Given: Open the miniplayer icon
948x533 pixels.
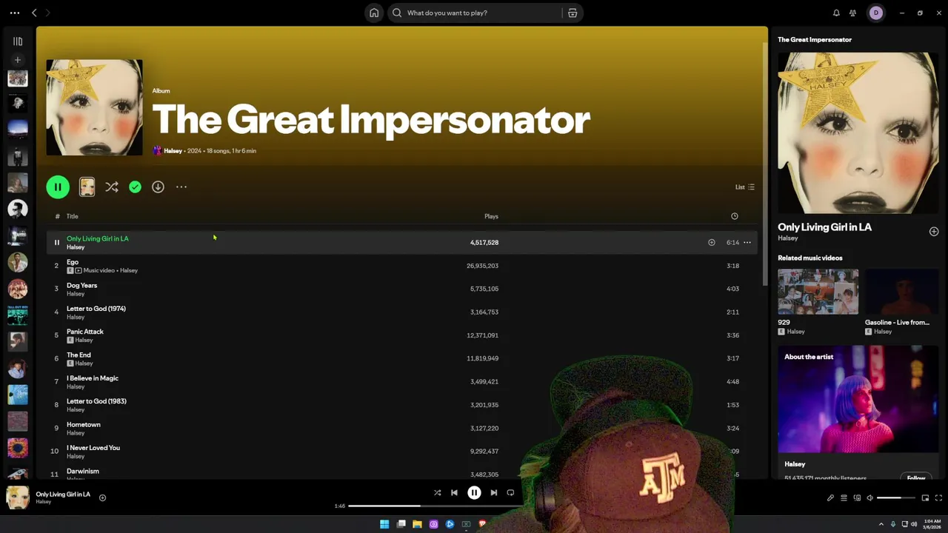Looking at the screenshot, I should [x=925, y=497].
